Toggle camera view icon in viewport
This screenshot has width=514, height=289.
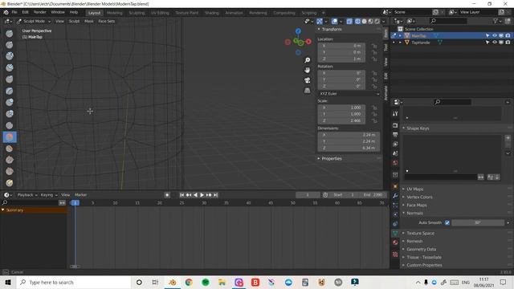coord(307,80)
